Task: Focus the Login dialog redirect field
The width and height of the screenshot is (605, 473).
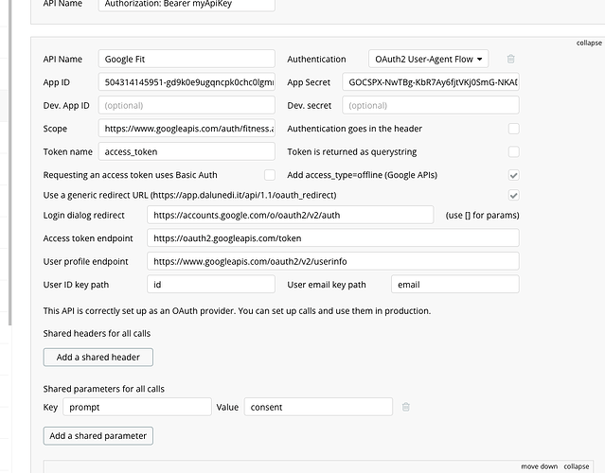Action: pyautogui.click(x=290, y=215)
